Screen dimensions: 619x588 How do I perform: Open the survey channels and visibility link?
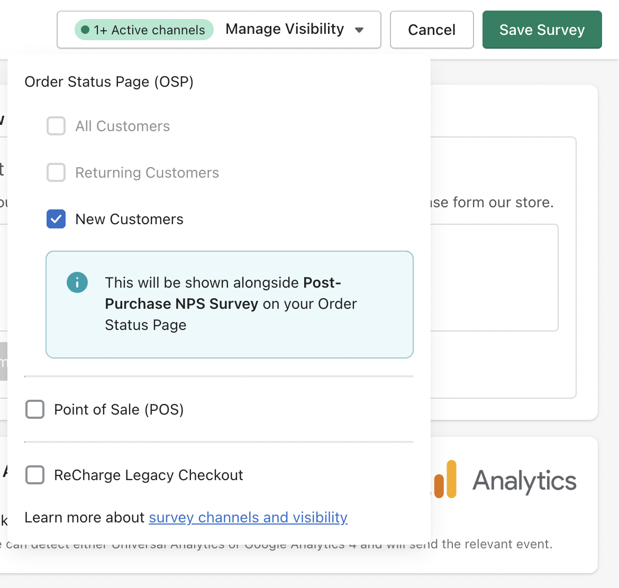248,517
